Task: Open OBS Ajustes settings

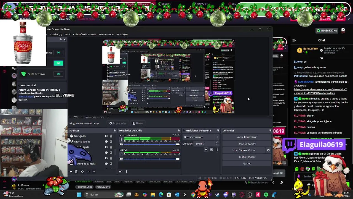Action: (247, 164)
